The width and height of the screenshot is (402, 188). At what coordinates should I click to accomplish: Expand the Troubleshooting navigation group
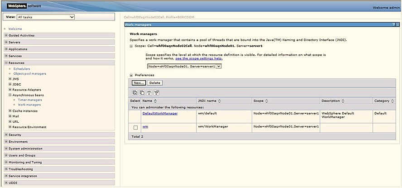click(6, 169)
